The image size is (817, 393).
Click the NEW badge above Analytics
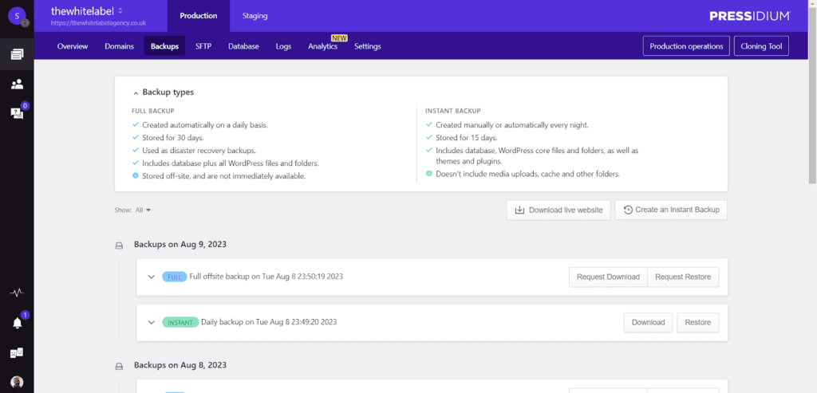339,38
